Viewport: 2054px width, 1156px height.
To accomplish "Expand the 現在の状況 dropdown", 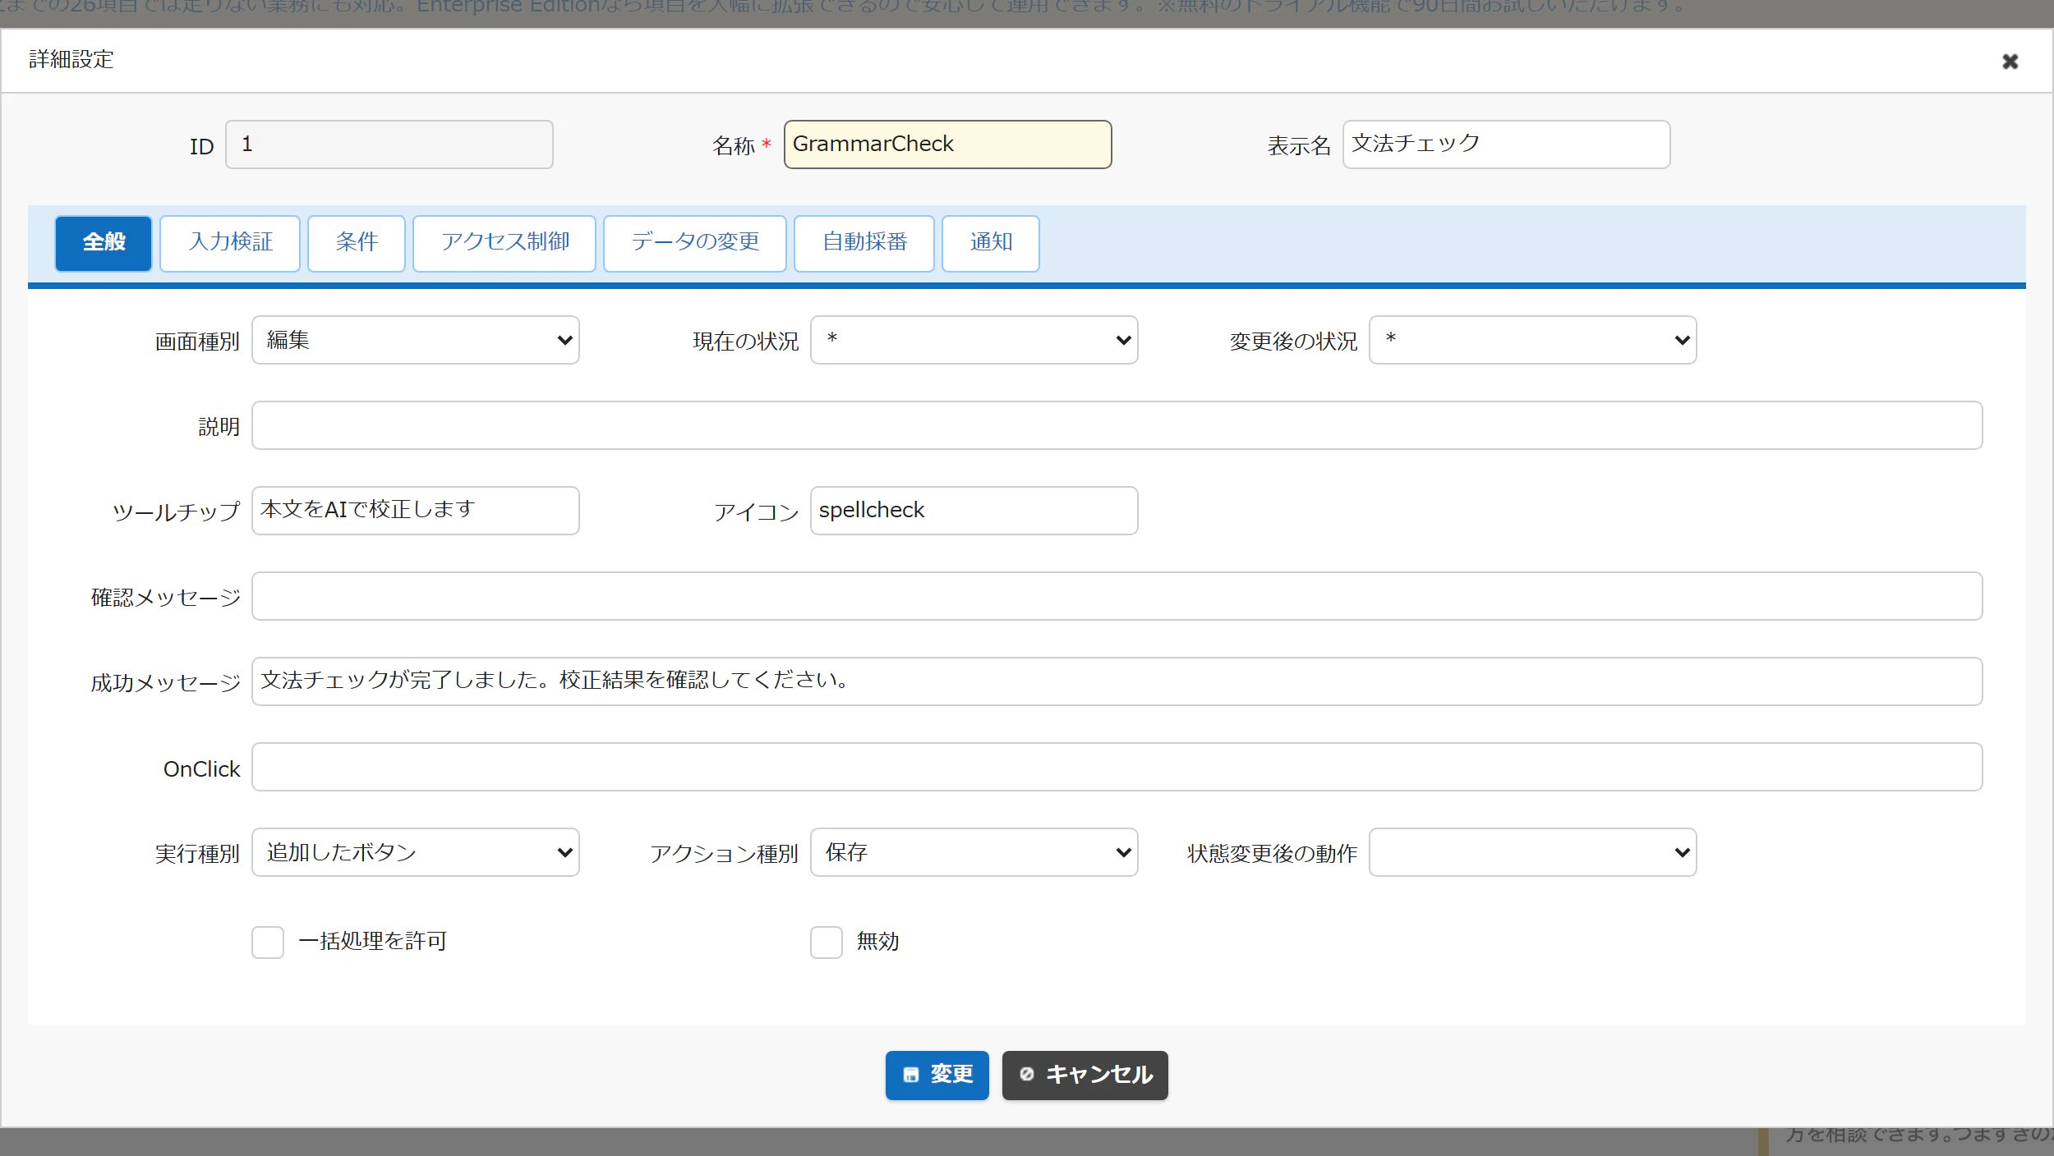I will [974, 340].
